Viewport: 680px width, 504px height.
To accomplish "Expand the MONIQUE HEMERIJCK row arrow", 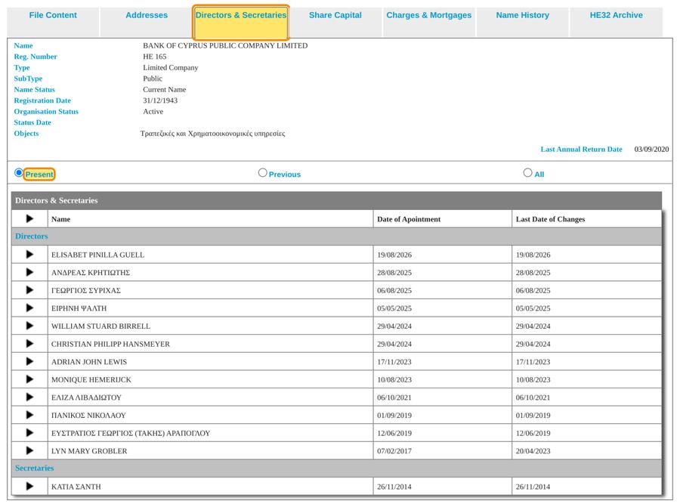I will click(29, 379).
